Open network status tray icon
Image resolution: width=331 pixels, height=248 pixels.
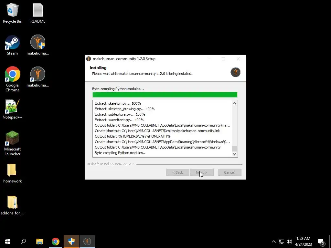click(282, 242)
